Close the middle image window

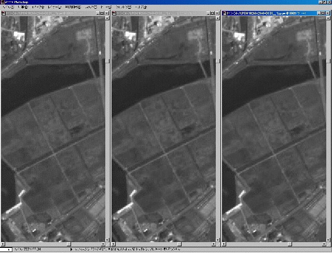(217, 13)
